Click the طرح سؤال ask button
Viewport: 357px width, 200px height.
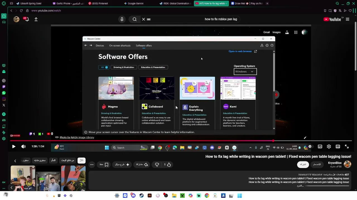coord(122,165)
